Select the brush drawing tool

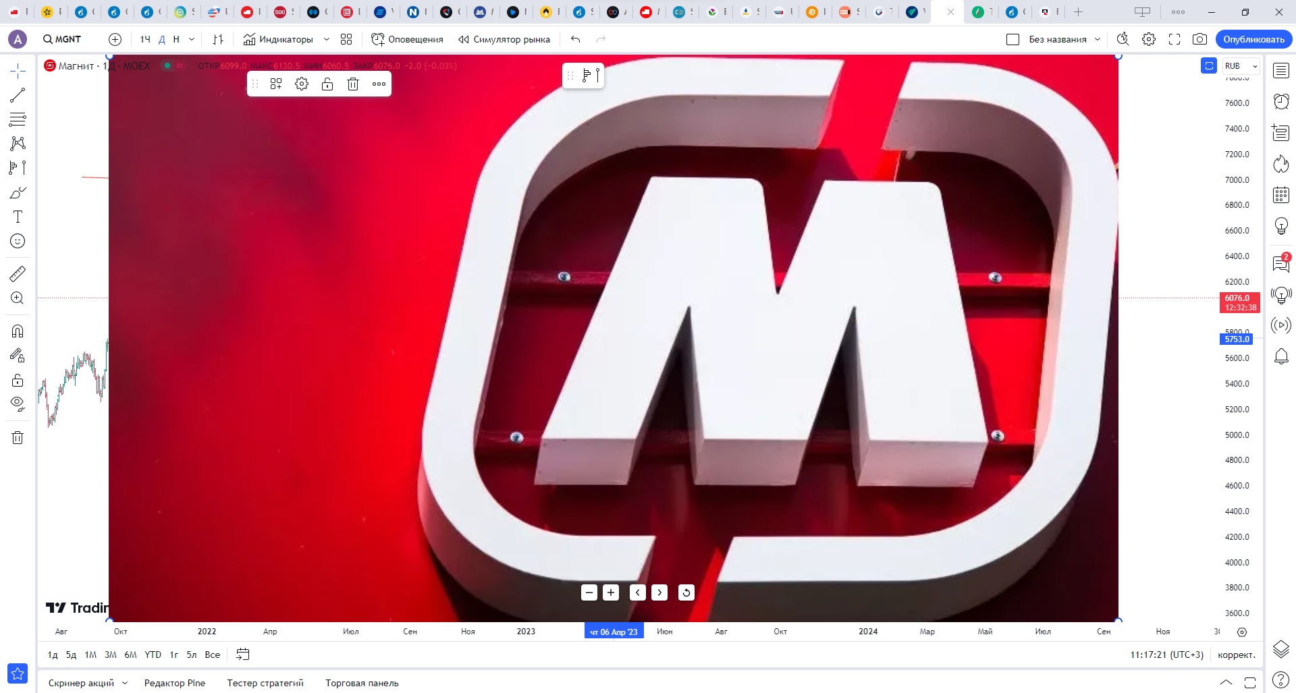(x=18, y=192)
